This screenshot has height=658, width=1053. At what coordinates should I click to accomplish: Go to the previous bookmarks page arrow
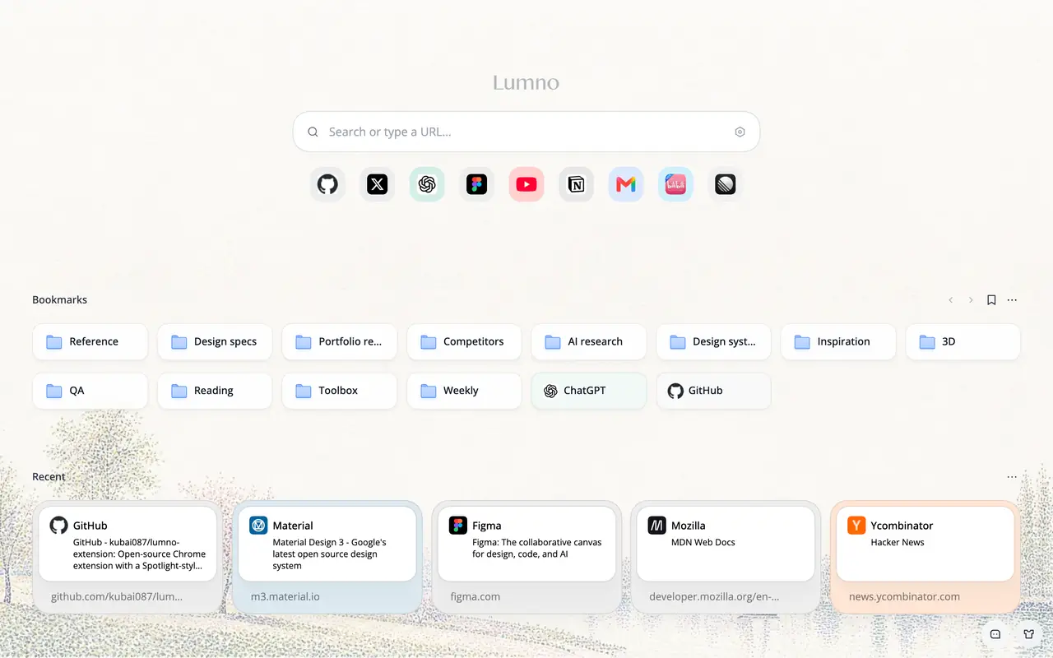[x=951, y=300]
